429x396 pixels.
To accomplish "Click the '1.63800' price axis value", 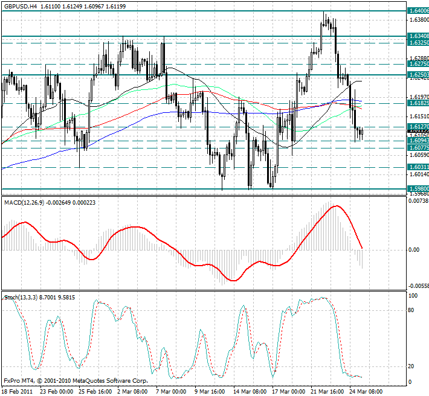I will pyautogui.click(x=419, y=20).
